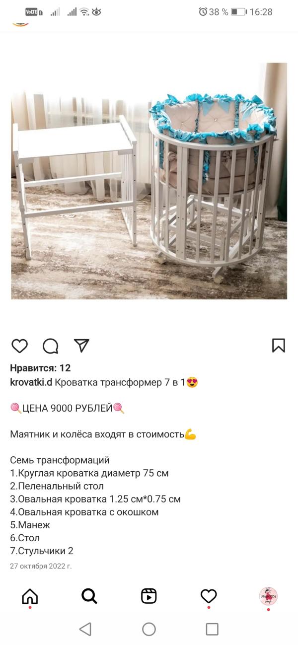
Task: Save the post with the bookmark icon
Action: tap(279, 346)
